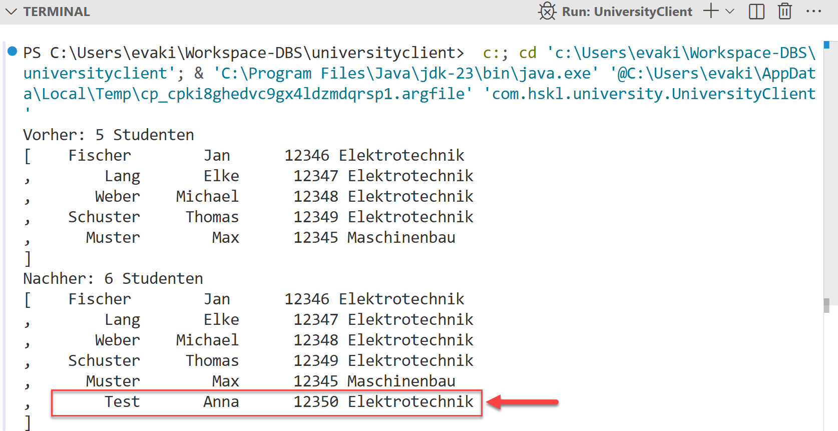Click the 'Vorher: 5 Studenten' output line
The width and height of the screenshot is (838, 431).
coord(109,135)
